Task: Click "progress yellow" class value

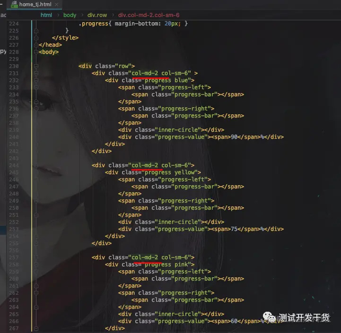Action: click(x=170, y=172)
